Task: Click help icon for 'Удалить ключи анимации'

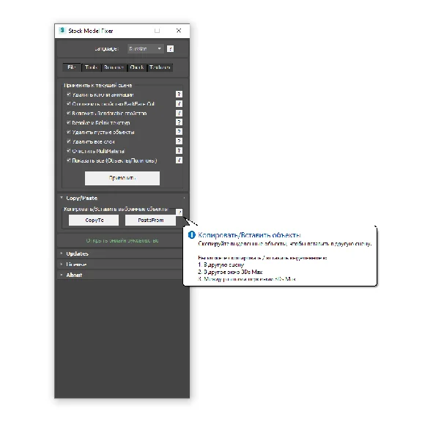Action: pyautogui.click(x=179, y=95)
